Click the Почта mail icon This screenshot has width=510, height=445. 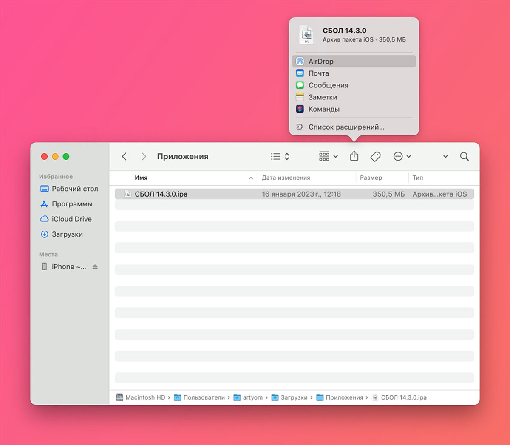coord(300,73)
